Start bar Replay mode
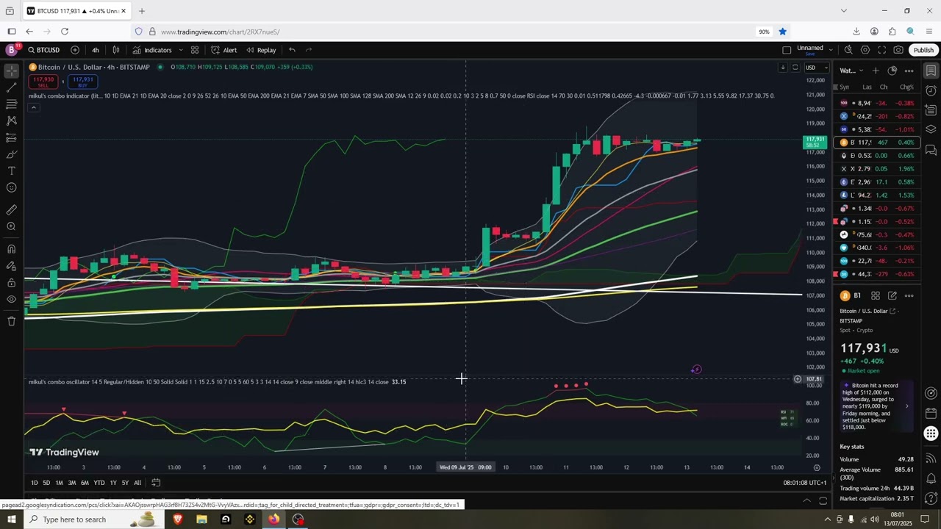 (261, 50)
